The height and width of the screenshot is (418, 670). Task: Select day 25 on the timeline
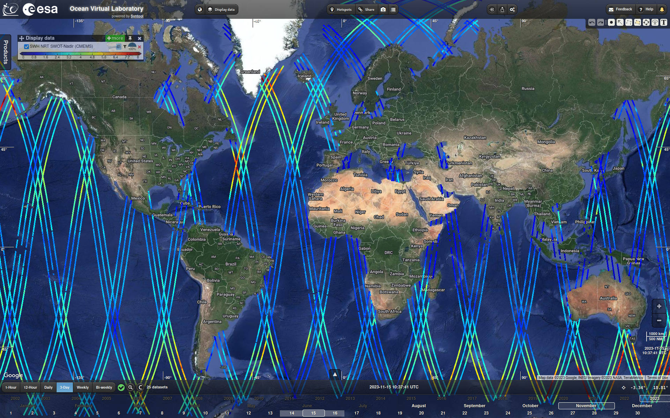point(529,413)
